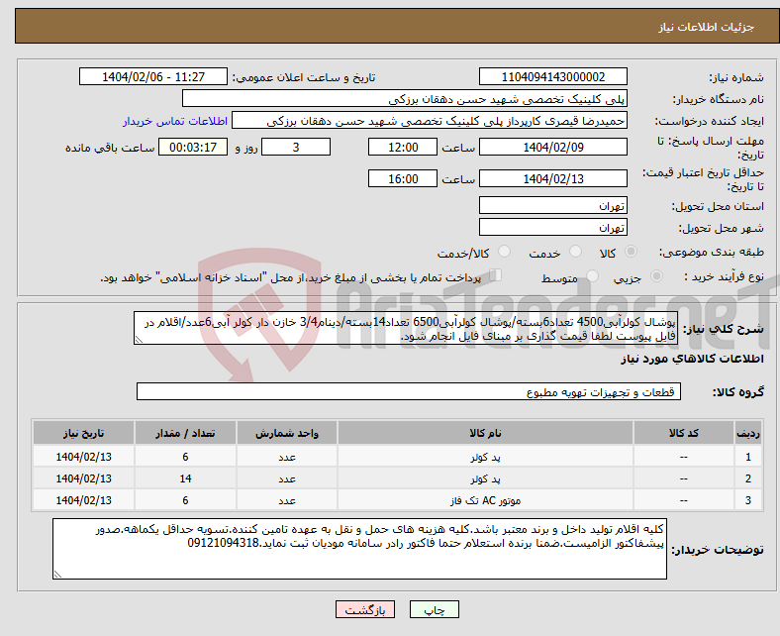Click the delivery province field تهران
Viewport: 780px width, 636px height.
point(552,205)
